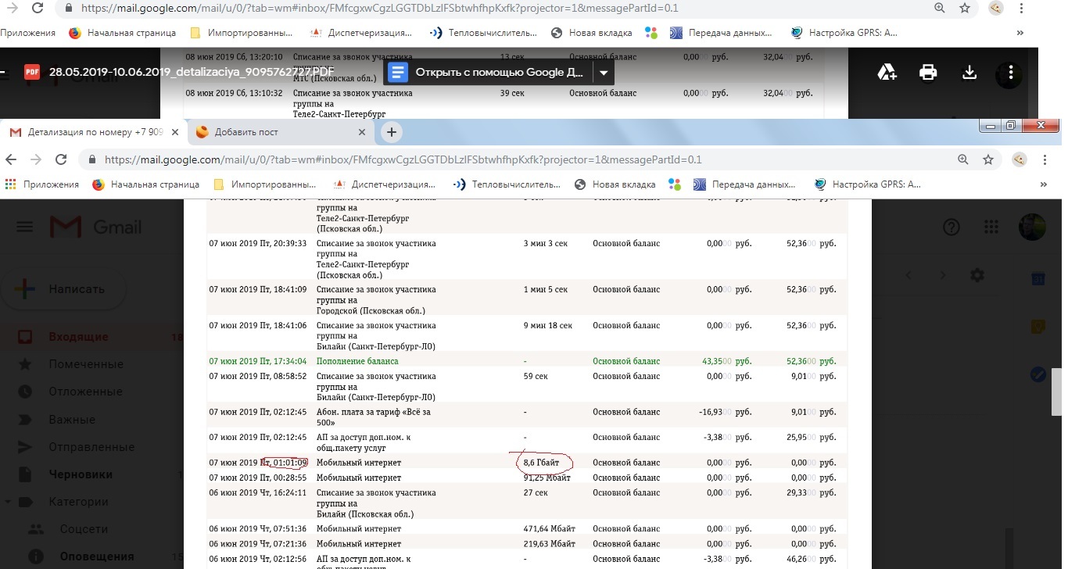
Task: Open the three-dot Chrome menu of front window
Action: (1045, 159)
